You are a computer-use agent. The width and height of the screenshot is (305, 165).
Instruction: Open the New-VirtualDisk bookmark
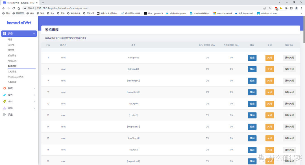(223, 14)
